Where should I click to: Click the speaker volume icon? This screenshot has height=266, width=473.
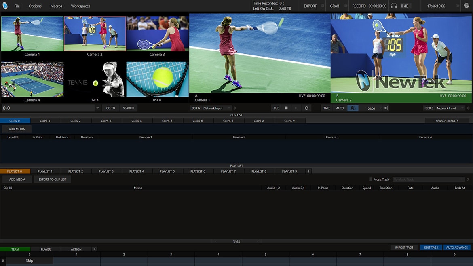[386, 108]
